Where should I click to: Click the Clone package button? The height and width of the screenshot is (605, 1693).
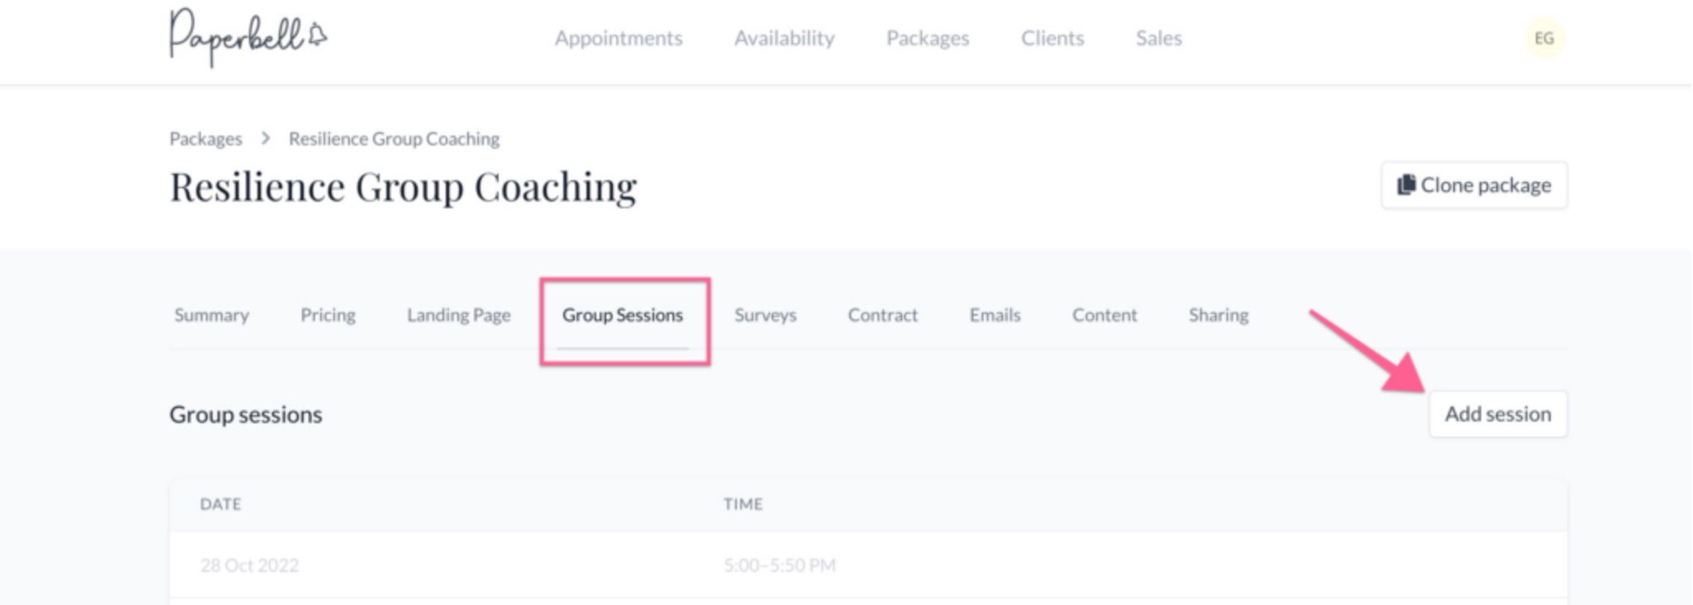1473,185
